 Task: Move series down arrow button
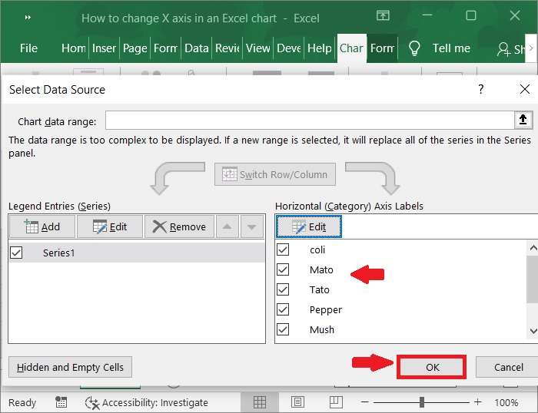(251, 226)
